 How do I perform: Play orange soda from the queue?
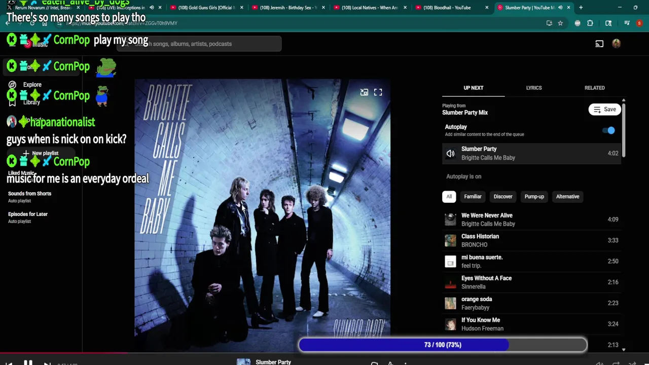(532, 303)
